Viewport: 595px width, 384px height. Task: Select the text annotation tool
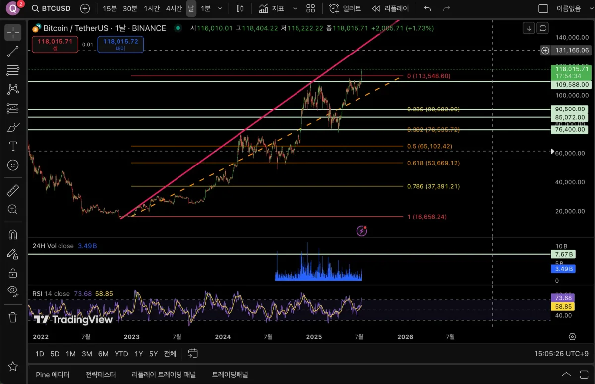pyautogui.click(x=13, y=146)
